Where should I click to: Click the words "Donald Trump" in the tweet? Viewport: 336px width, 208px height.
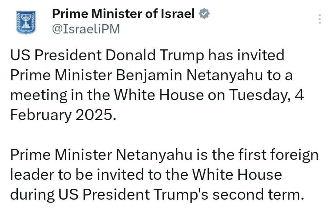point(155,55)
